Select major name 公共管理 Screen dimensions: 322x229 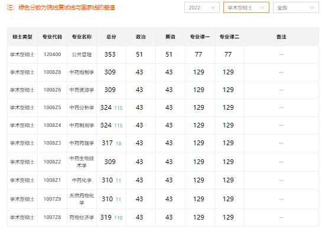(x=82, y=54)
